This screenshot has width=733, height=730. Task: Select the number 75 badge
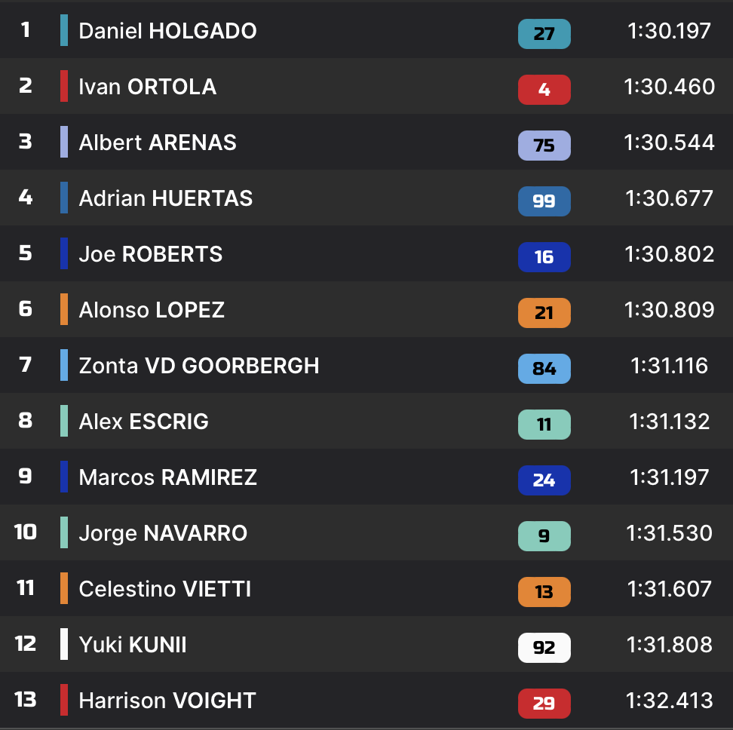(544, 146)
